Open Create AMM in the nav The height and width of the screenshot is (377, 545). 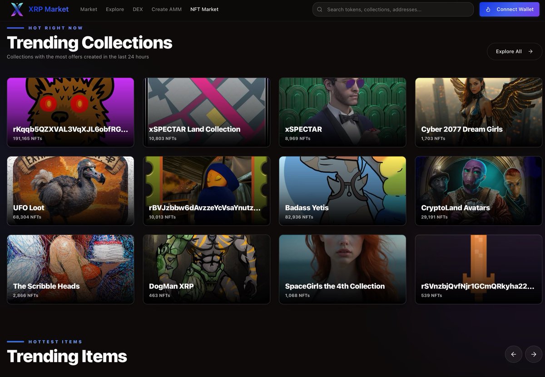[166, 9]
